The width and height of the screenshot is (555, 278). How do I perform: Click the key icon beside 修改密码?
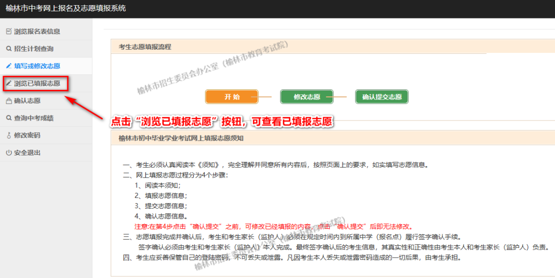(x=8, y=135)
